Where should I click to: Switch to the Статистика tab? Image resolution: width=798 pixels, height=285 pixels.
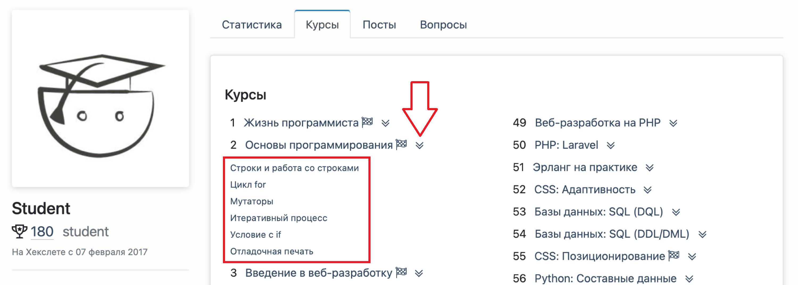pos(252,25)
